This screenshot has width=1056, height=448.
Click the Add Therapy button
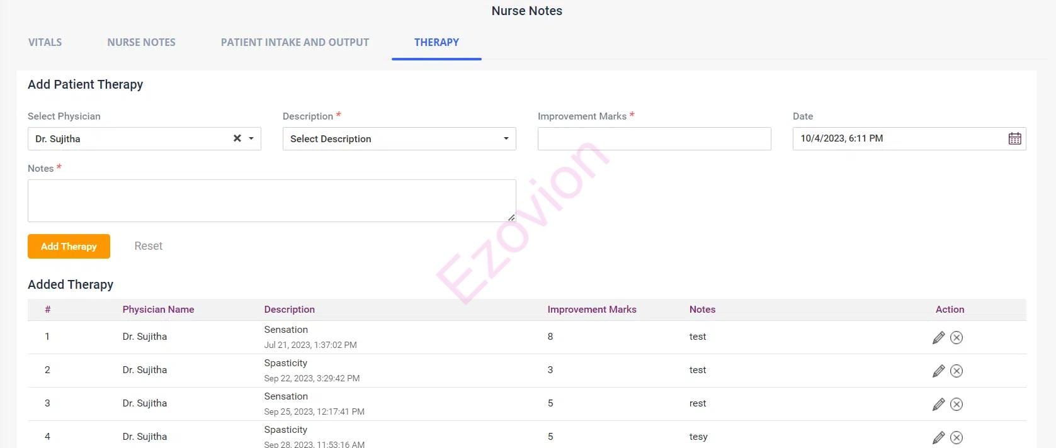tap(69, 247)
